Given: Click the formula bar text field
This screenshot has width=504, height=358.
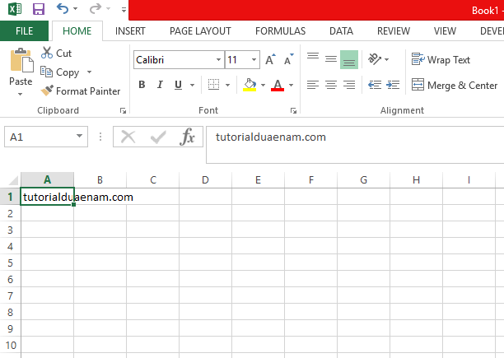Looking at the screenshot, I should [x=355, y=145].
